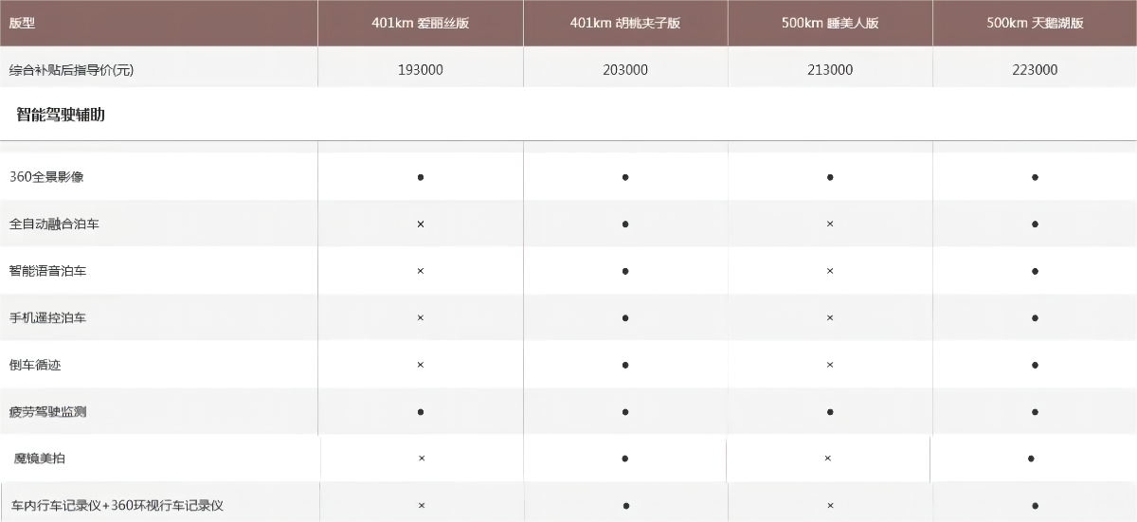
Task: Click the price value 223000
Action: (1035, 70)
